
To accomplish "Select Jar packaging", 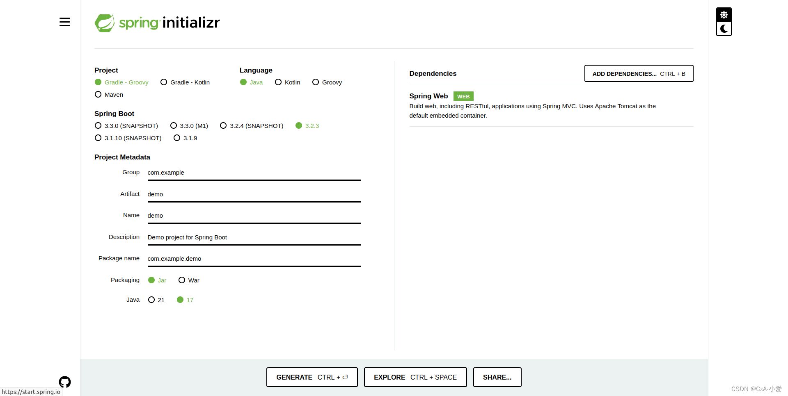I will click(157, 280).
